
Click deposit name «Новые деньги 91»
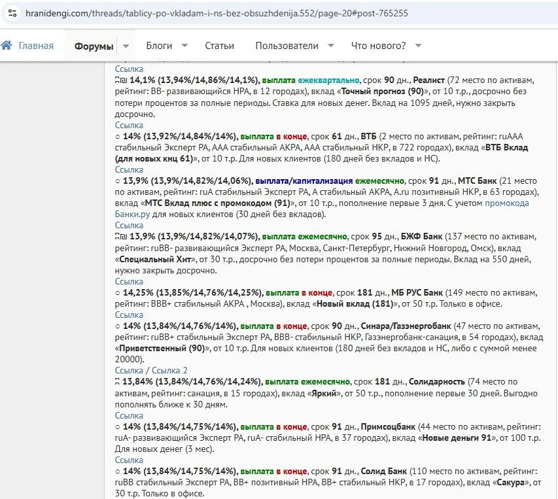coord(457,438)
